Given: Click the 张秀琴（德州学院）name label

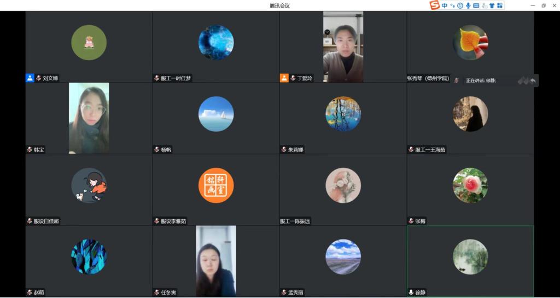Looking at the screenshot, I should tap(428, 78).
